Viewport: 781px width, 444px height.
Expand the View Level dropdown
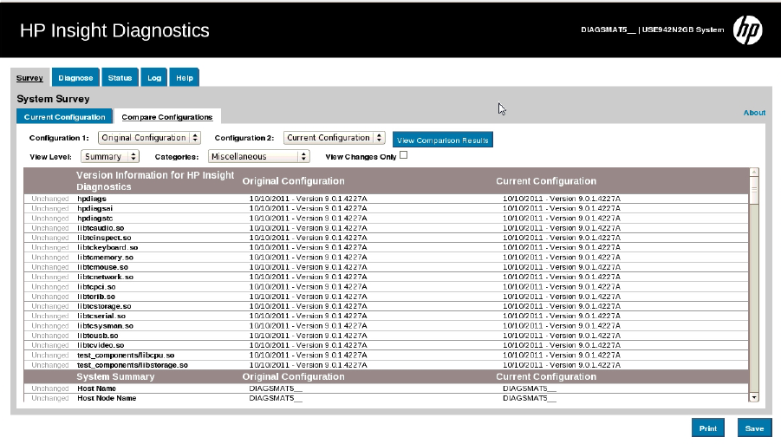tap(110, 157)
